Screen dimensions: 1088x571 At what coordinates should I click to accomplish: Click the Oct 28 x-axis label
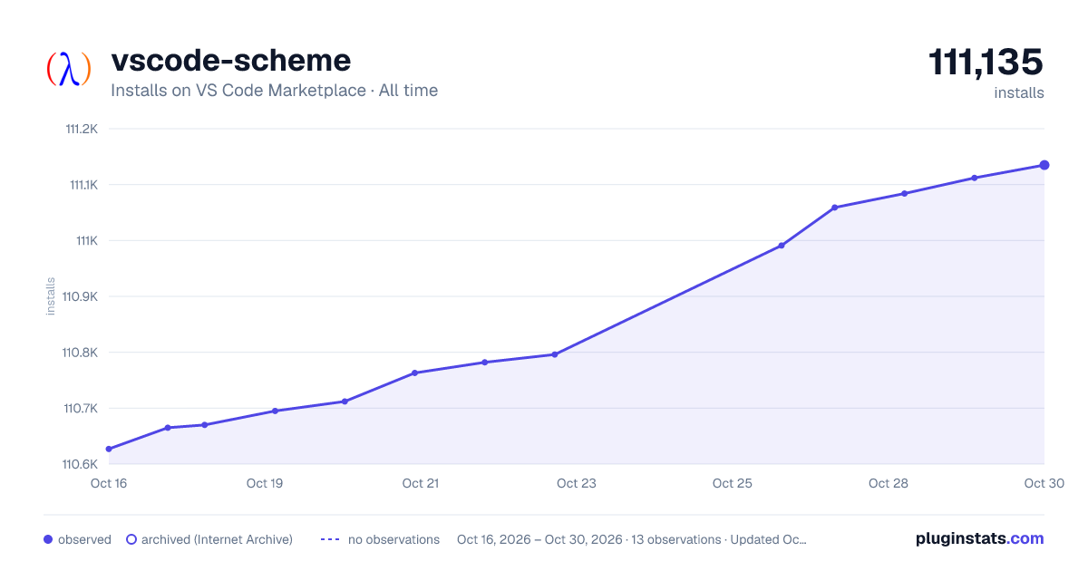(889, 483)
